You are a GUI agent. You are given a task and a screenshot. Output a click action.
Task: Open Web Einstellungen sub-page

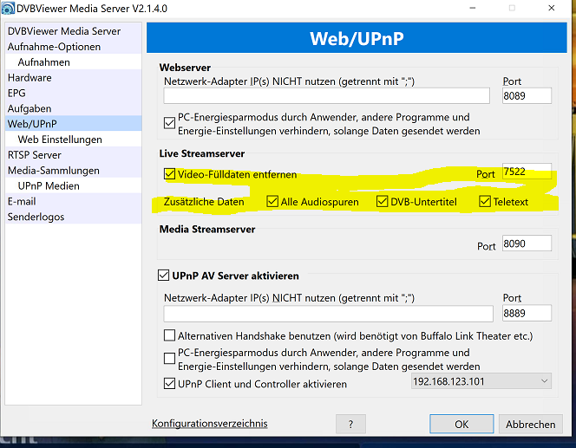(74, 140)
